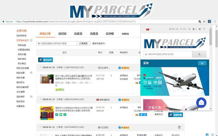Click the translate extension icon in address bar
This screenshot has width=218, height=136.
200,21
